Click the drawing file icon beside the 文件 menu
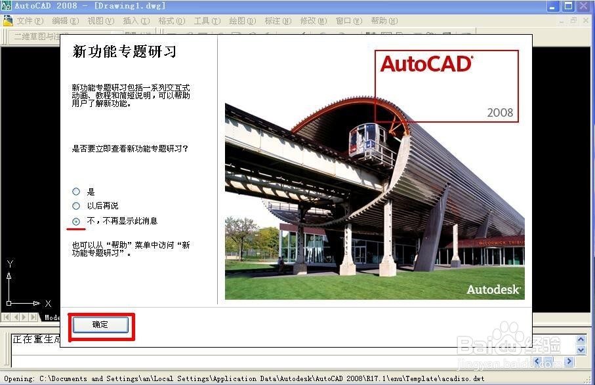The width and height of the screenshot is (595, 385). 9,20
